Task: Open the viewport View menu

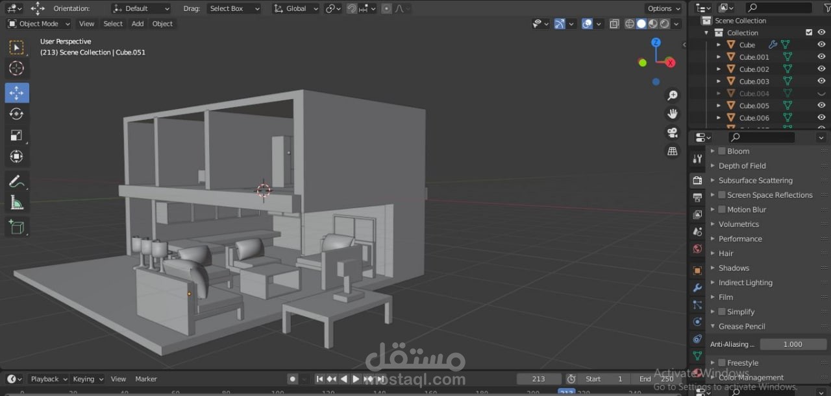Action: [x=86, y=24]
